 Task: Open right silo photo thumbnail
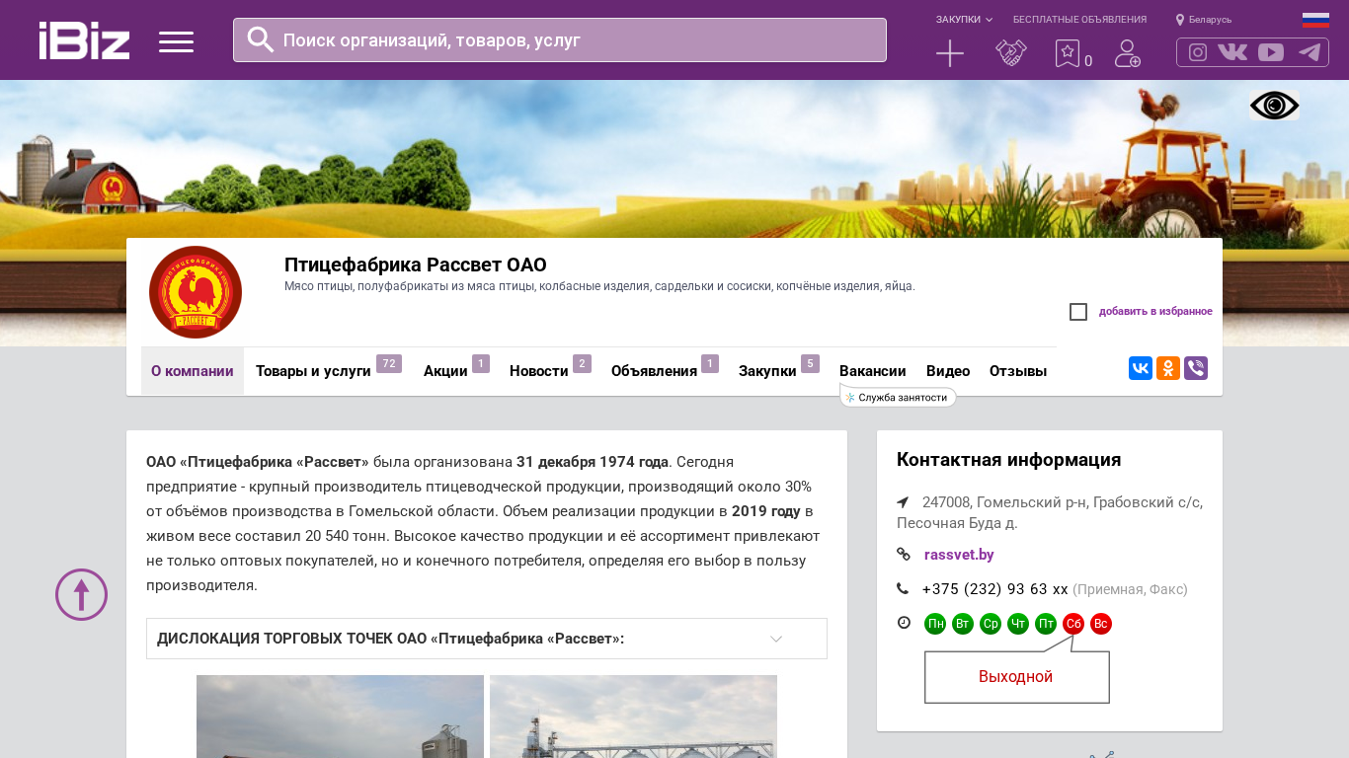coord(633,717)
